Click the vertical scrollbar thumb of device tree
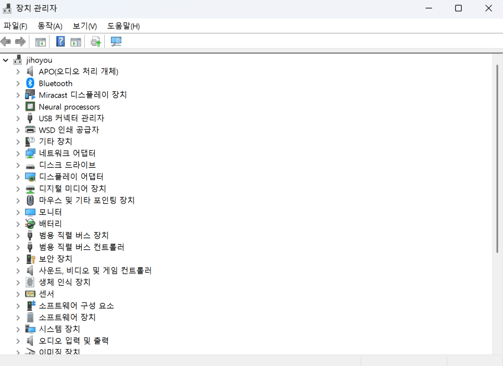 point(498,159)
